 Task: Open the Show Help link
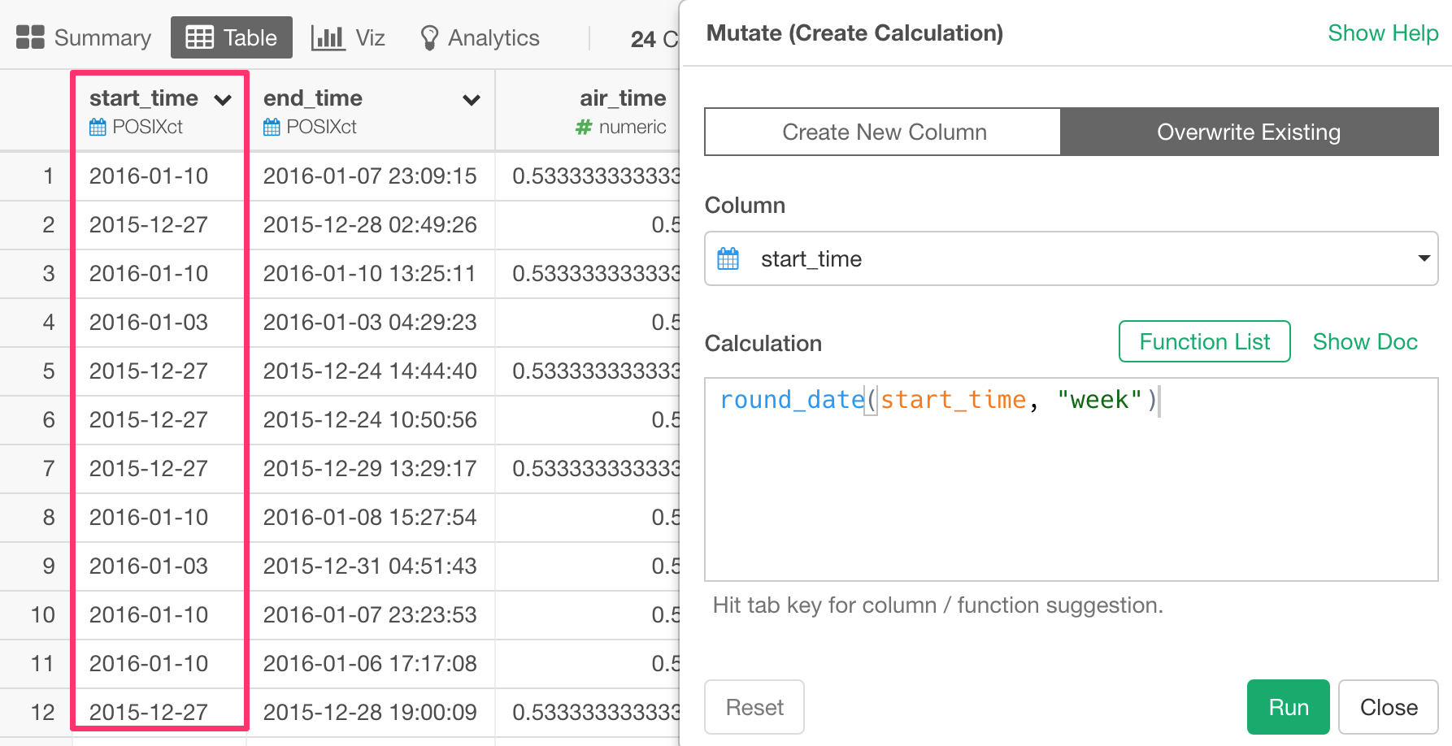[1383, 33]
